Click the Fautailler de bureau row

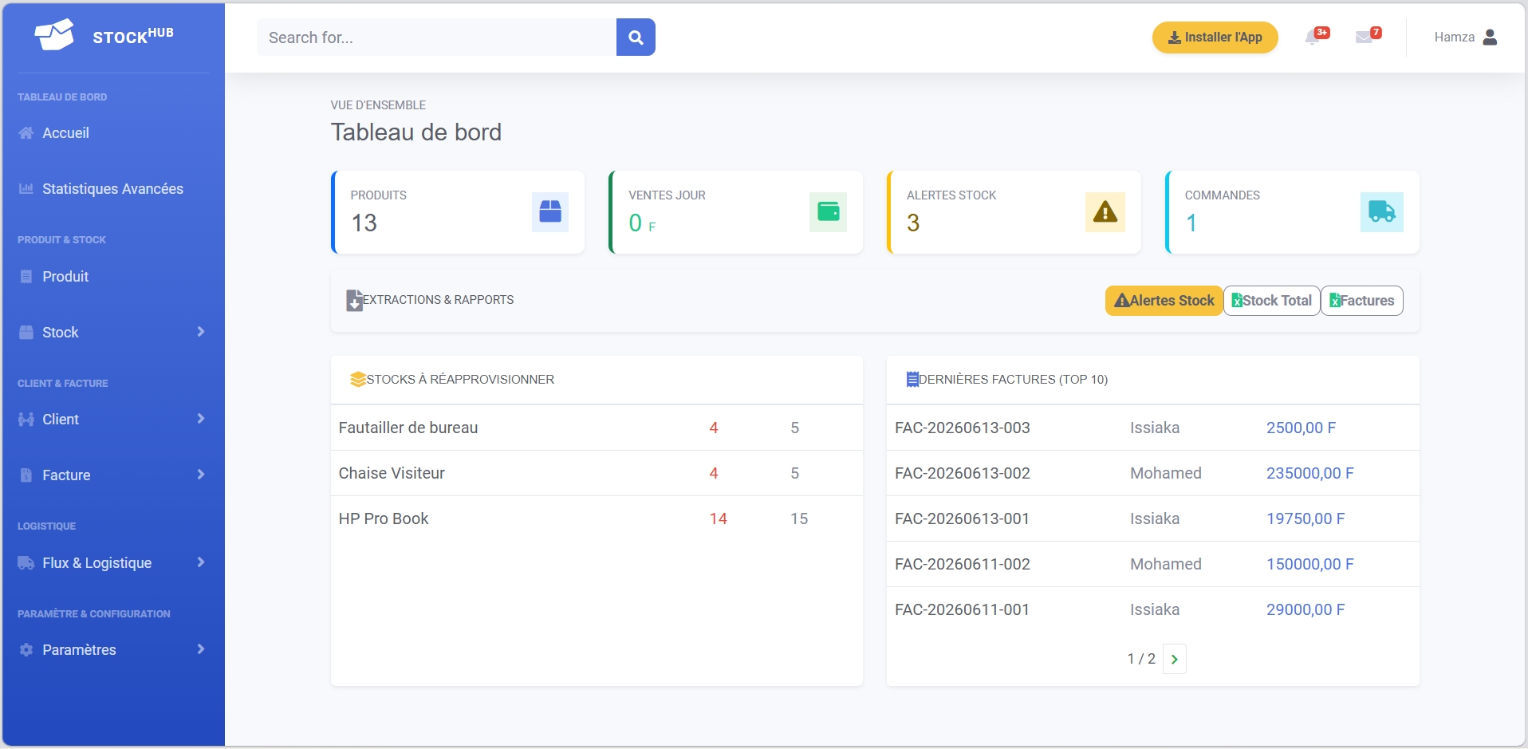coord(597,428)
